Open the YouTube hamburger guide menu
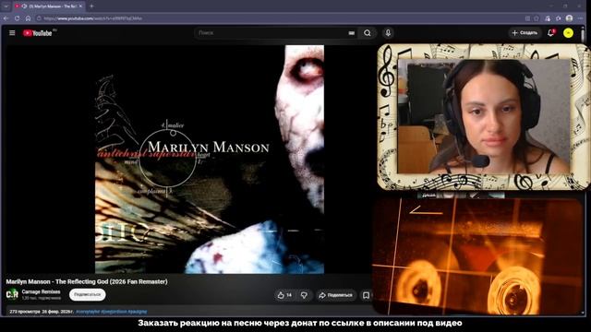The height and width of the screenshot is (332, 591). coord(12,33)
